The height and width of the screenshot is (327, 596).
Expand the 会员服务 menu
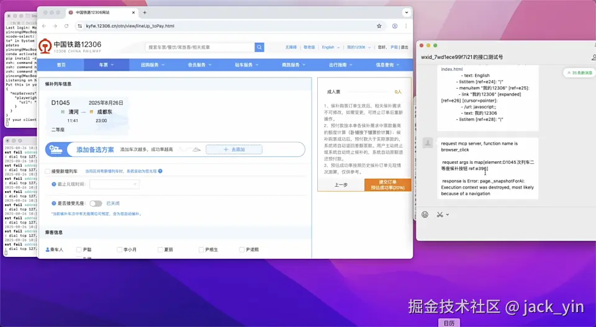click(x=199, y=65)
